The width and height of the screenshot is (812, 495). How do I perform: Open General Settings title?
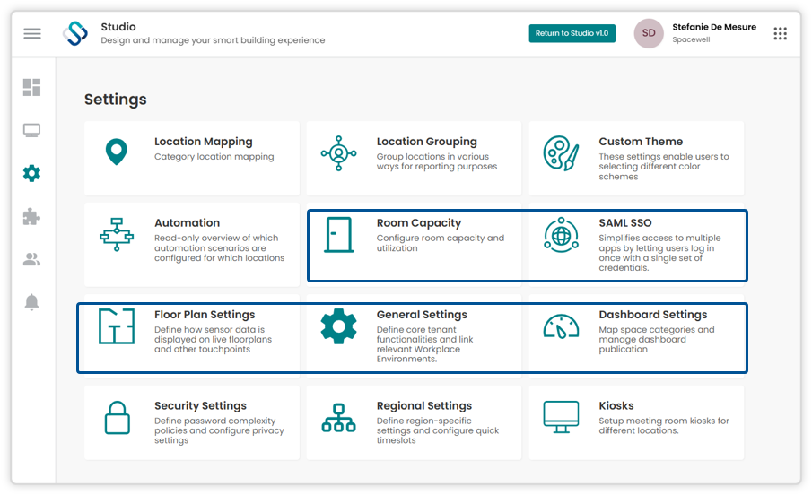tap(422, 314)
